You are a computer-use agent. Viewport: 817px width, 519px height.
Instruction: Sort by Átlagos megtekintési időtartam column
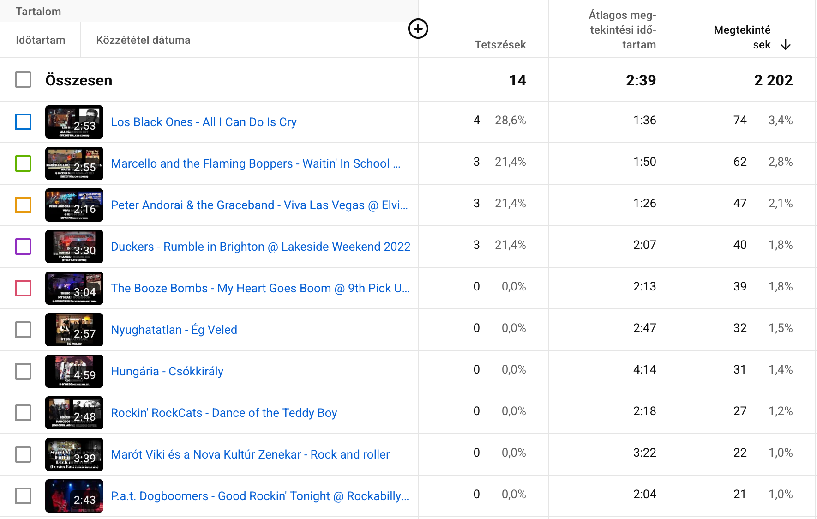(x=622, y=30)
